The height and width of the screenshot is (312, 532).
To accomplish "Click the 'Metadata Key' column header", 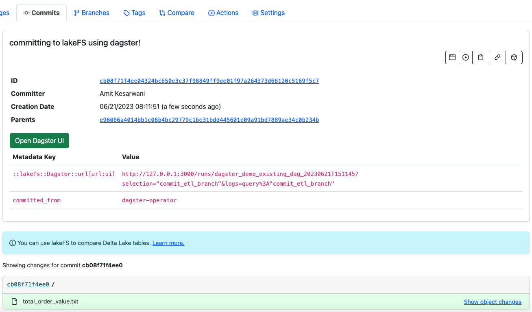I will click(34, 157).
